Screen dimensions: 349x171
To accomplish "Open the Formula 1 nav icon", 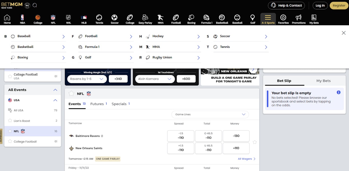I will (x=206, y=19).
